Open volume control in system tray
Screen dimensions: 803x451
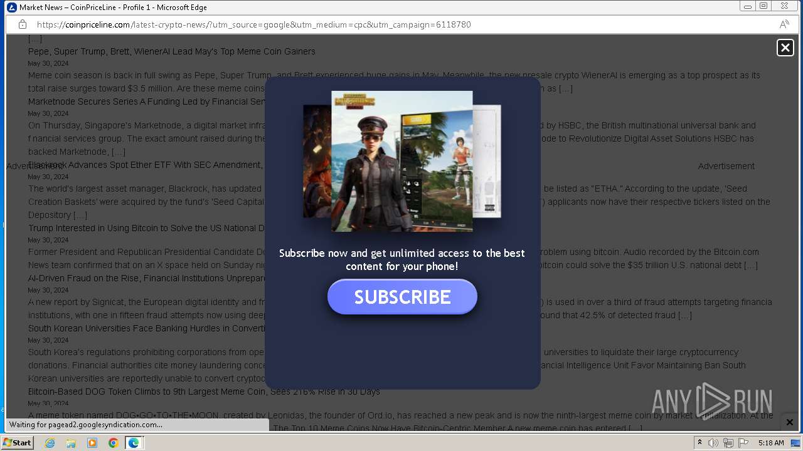coord(713,443)
